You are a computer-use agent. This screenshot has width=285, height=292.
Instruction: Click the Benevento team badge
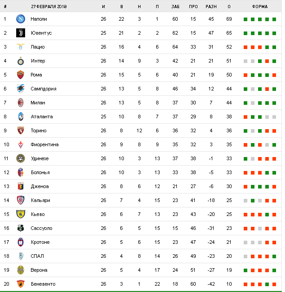coord(21,284)
